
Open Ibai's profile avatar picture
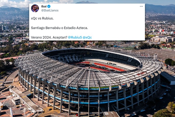35,8
